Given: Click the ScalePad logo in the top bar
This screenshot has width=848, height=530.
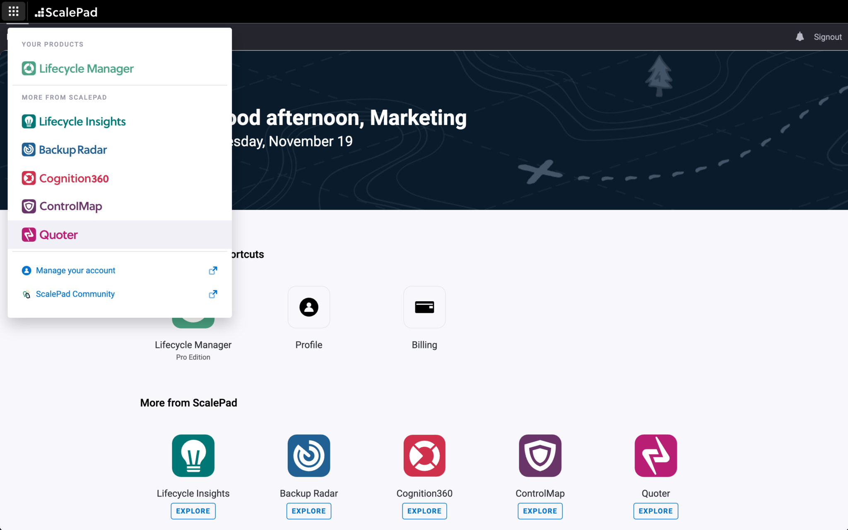Looking at the screenshot, I should pos(66,12).
